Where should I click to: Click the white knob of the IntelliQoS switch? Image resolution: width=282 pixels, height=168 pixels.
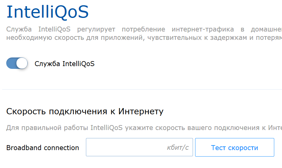tap(22, 63)
